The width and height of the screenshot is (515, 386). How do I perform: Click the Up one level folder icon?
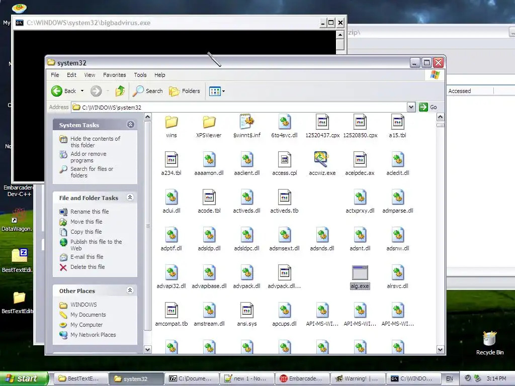[x=120, y=91]
